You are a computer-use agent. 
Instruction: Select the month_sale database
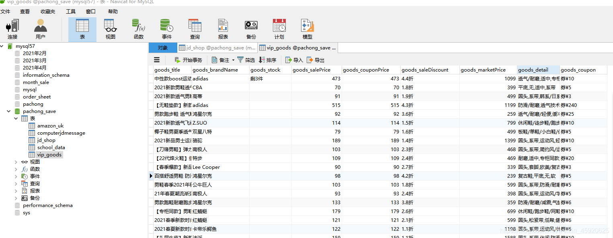click(x=36, y=82)
